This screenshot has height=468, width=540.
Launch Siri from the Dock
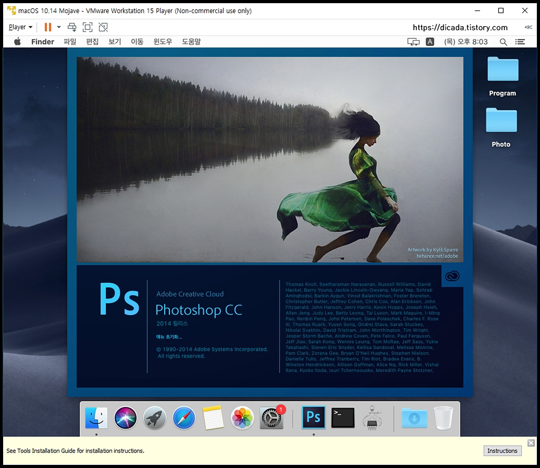(125, 417)
